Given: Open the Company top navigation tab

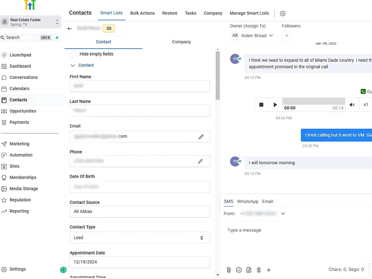Looking at the screenshot, I should click(213, 13).
